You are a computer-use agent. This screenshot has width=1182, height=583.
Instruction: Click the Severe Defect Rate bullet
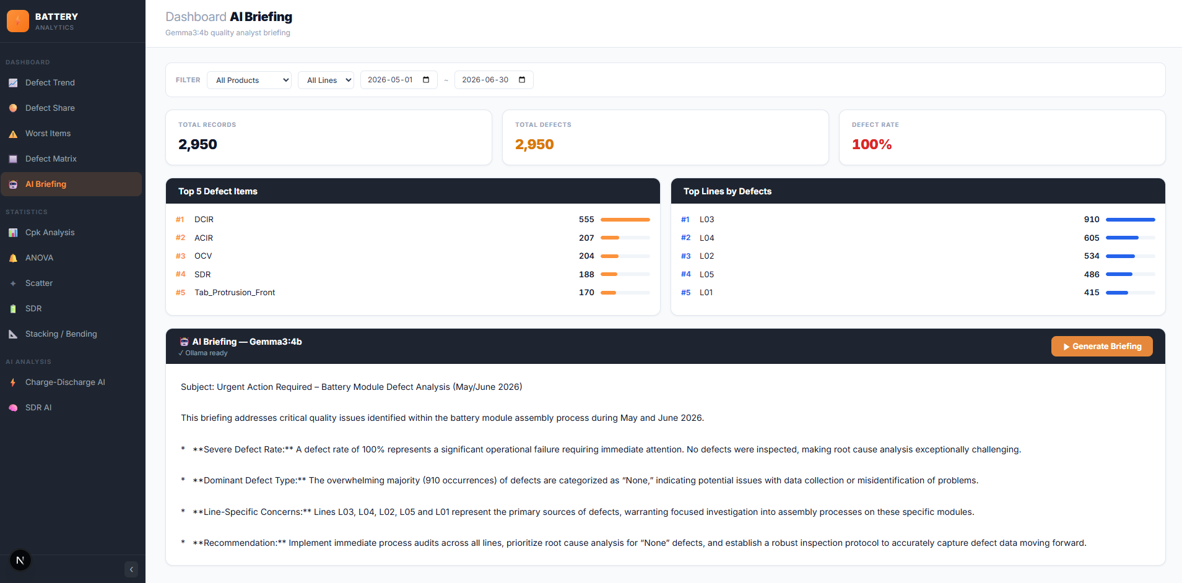601,449
